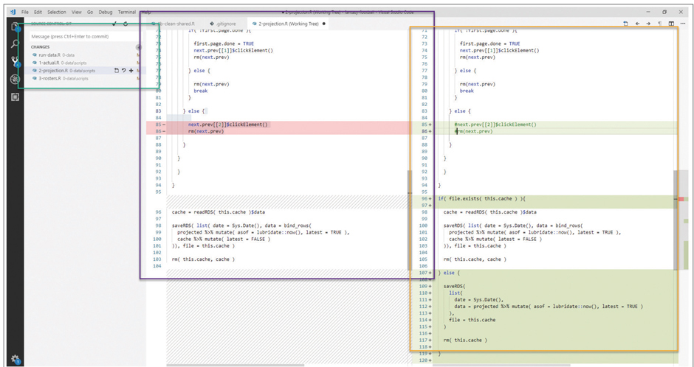Screen dimensions: 694x367
Task: Toggle the split editor view icon
Action: [x=671, y=24]
